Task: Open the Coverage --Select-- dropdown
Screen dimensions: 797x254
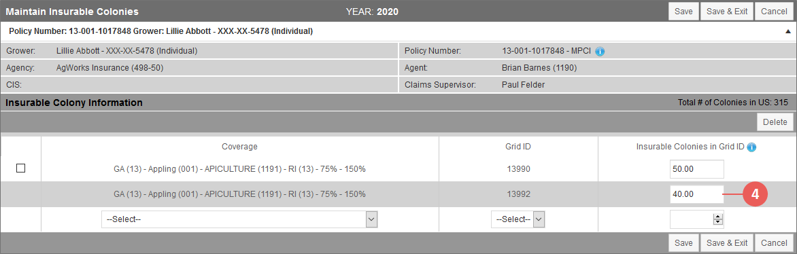Action: [x=239, y=219]
